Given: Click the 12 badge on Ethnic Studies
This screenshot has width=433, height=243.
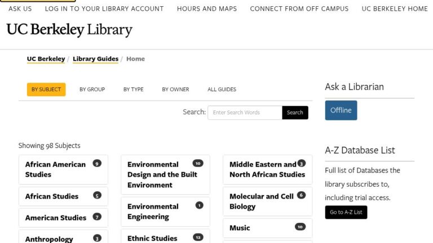Looking at the screenshot, I should 198,237.
